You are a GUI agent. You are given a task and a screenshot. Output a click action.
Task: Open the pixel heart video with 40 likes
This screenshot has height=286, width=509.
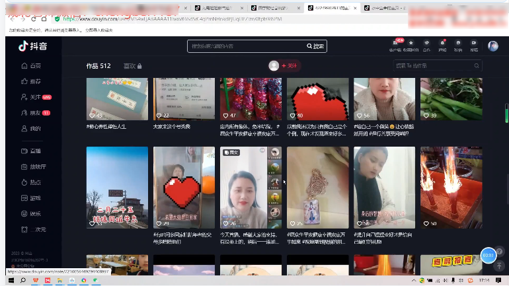coord(318,99)
